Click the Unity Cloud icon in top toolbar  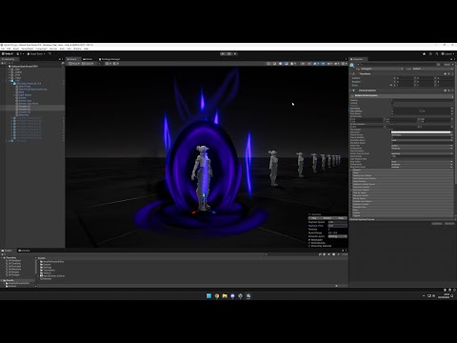425,53
